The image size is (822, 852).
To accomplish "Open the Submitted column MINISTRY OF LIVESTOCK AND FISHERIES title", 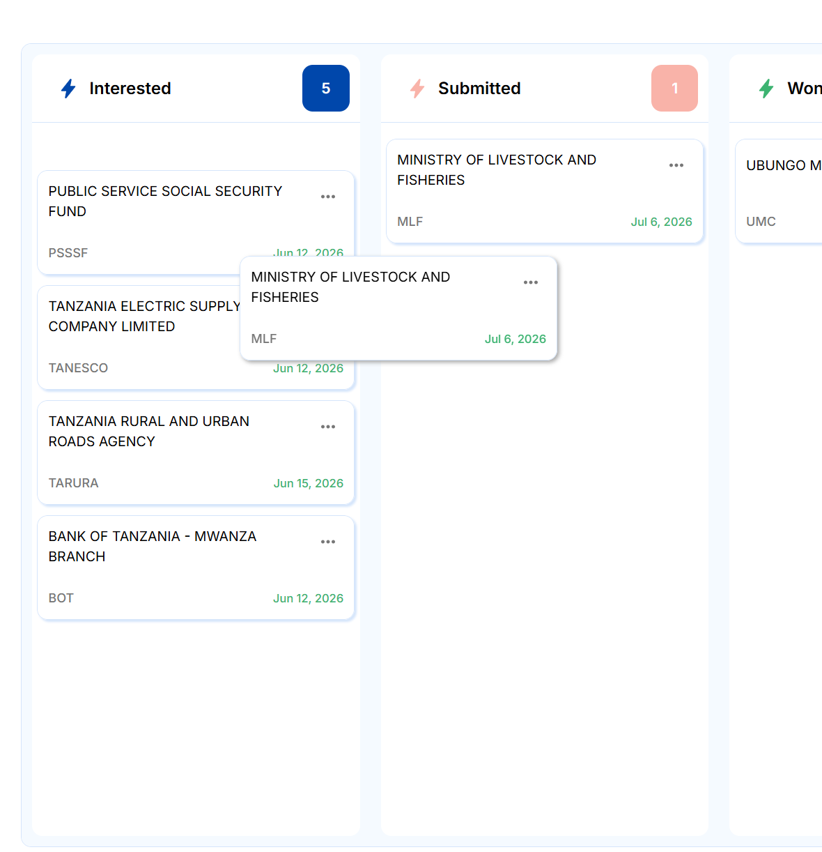I will coord(497,169).
